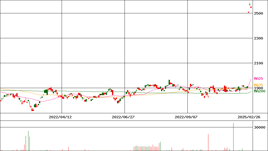The image size is (268, 151).
Task: Click the 1900 price axis label
Action: pos(258,88)
